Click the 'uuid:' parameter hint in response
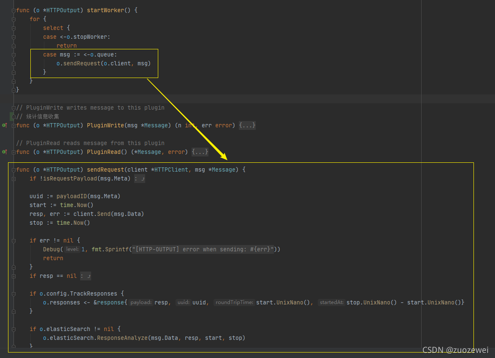The width and height of the screenshot is (495, 358). (184, 302)
